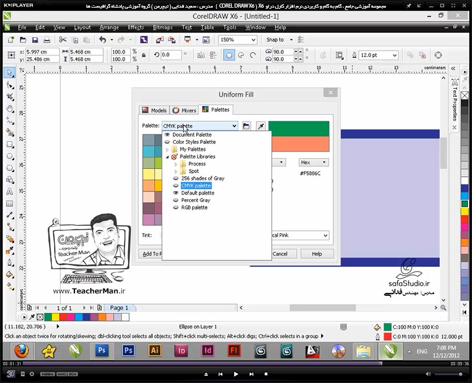Screen dimensions: 472x383
Task: Toggle the Ellipse shape mode button
Action: pyautogui.click(x=229, y=55)
